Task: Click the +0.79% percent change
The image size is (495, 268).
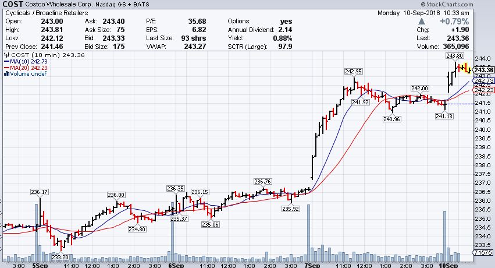Action: 455,22
